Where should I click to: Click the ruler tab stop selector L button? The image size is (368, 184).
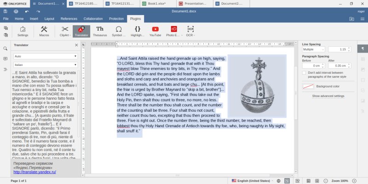[x=84, y=44]
